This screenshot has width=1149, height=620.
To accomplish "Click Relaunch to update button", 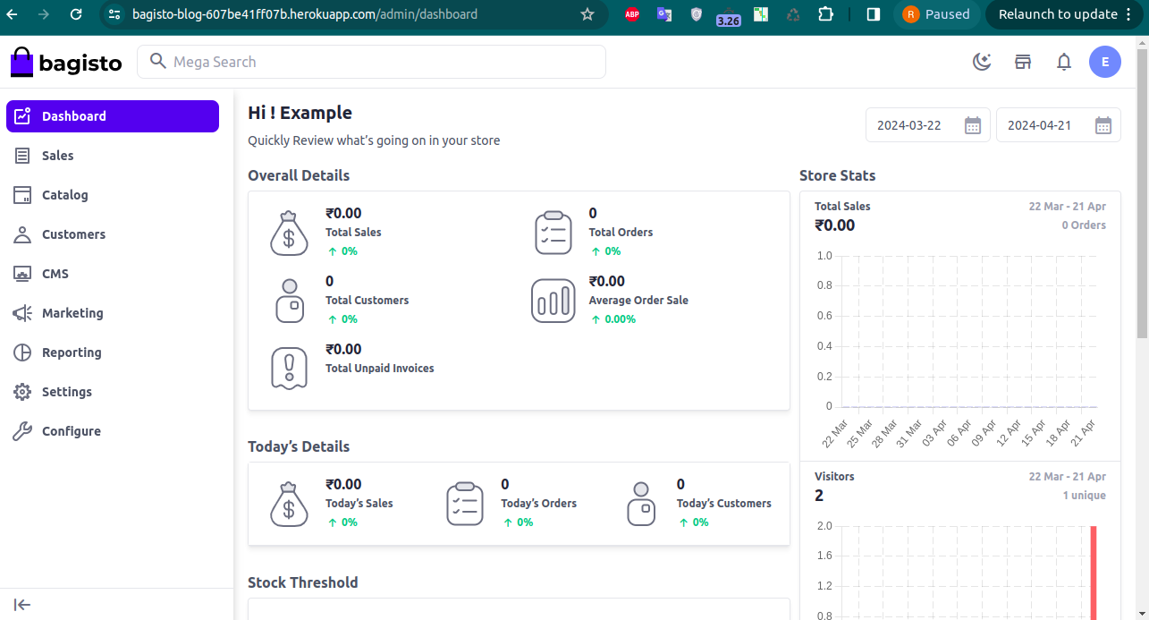I will coord(1066,14).
